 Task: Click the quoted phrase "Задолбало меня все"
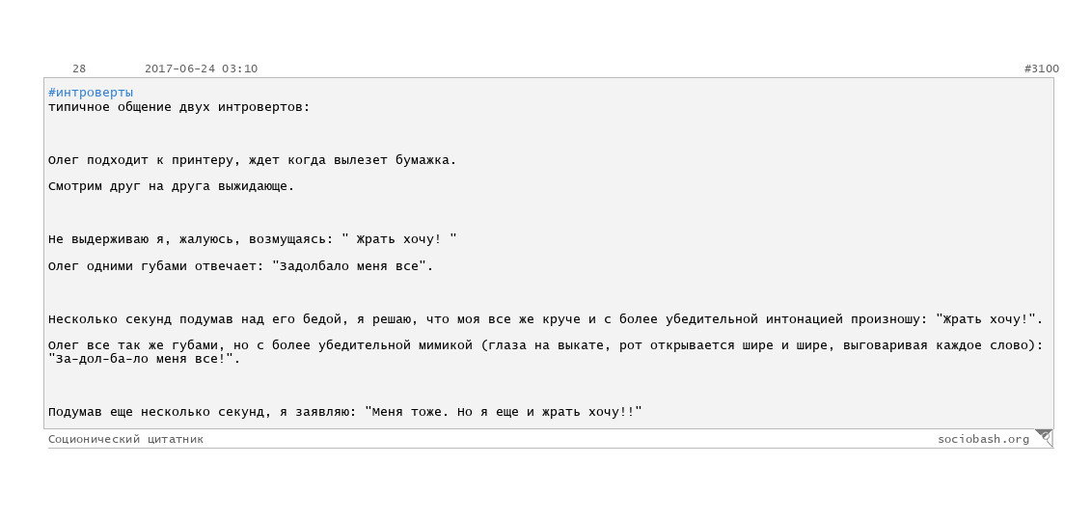pyautogui.click(x=349, y=266)
